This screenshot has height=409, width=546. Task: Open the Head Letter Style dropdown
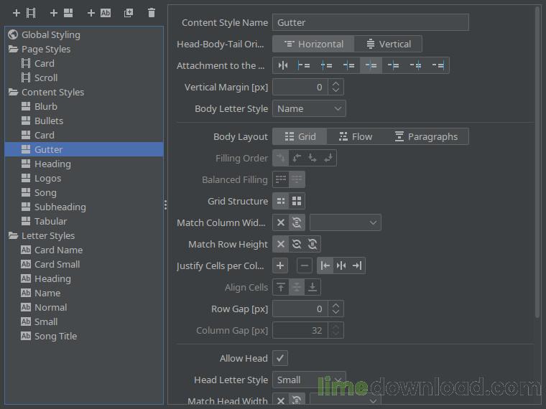(x=309, y=380)
